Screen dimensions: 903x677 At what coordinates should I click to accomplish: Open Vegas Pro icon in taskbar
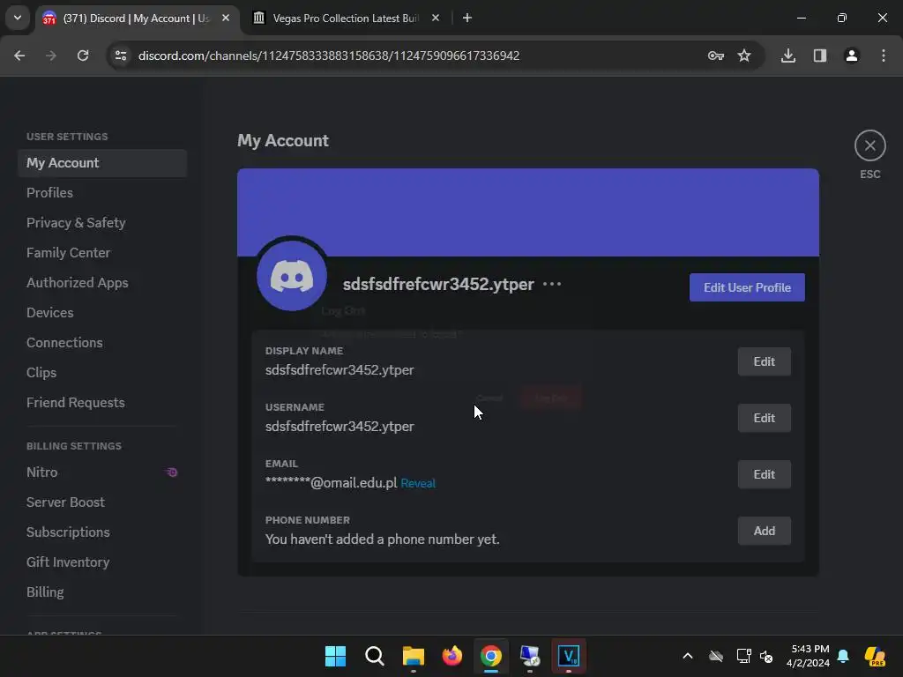569,656
